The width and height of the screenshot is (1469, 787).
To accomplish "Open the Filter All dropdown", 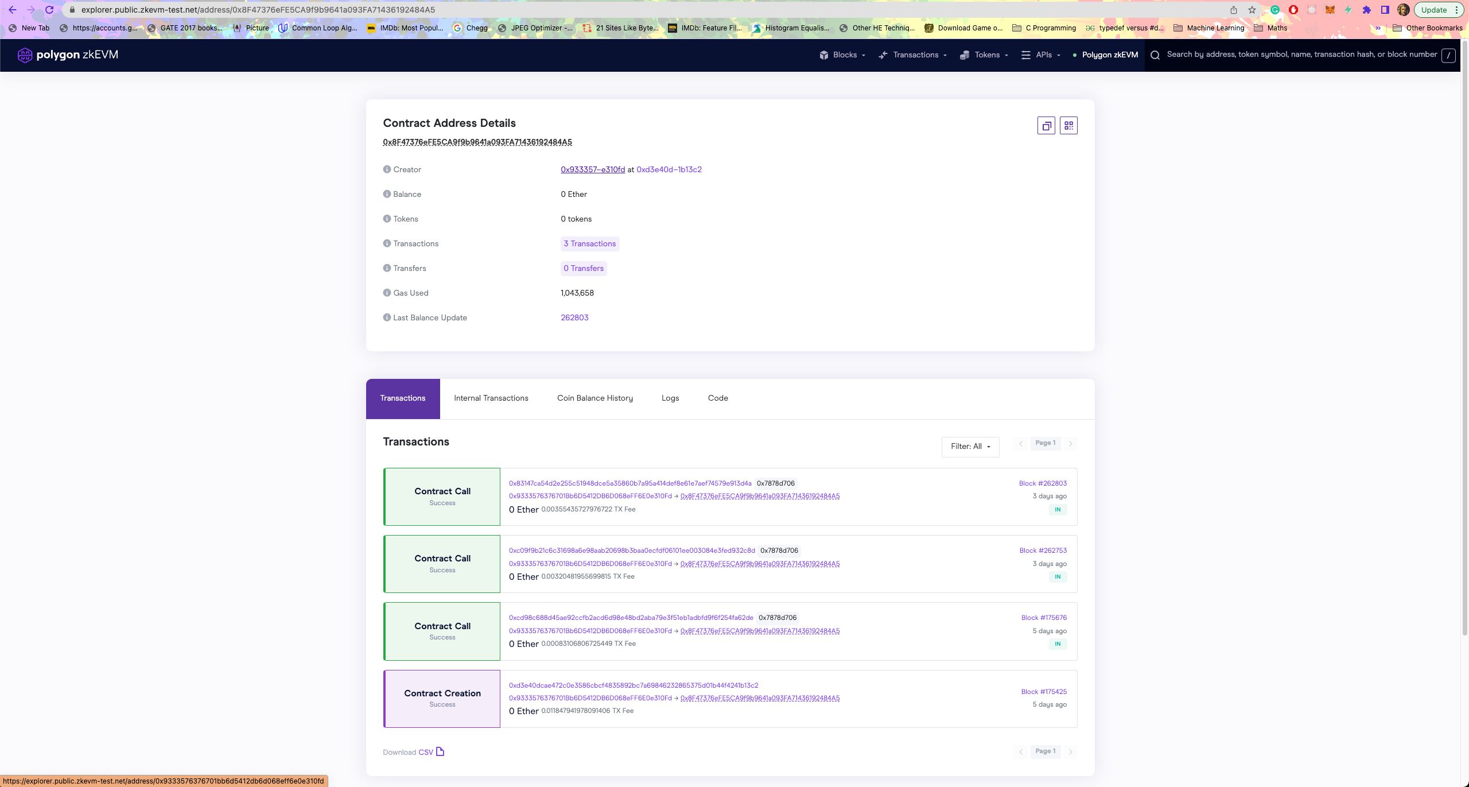I will tap(969, 446).
